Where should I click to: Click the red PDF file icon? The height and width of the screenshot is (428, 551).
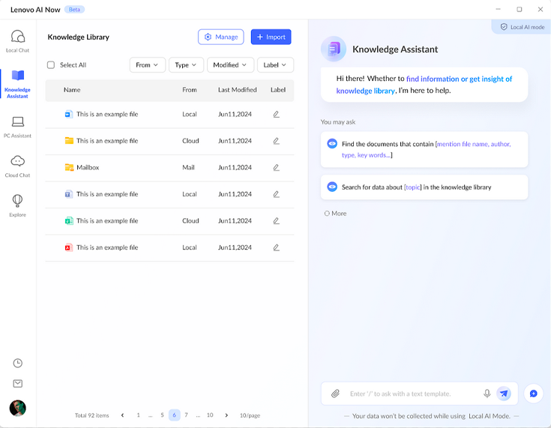69,247
